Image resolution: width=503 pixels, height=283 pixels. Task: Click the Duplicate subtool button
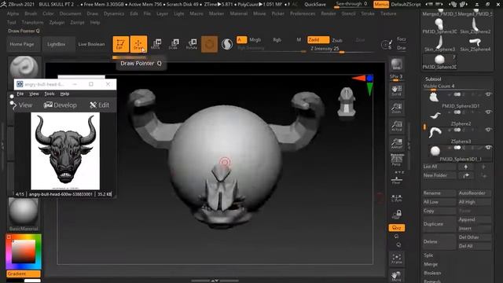[439, 224]
